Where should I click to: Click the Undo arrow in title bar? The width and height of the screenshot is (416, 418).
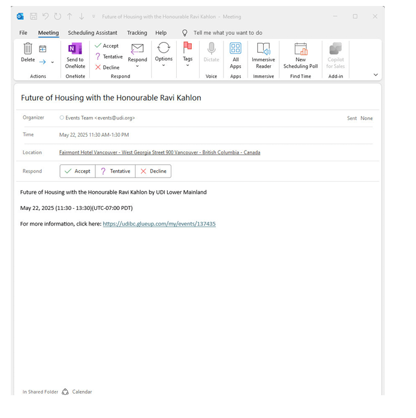(x=46, y=17)
